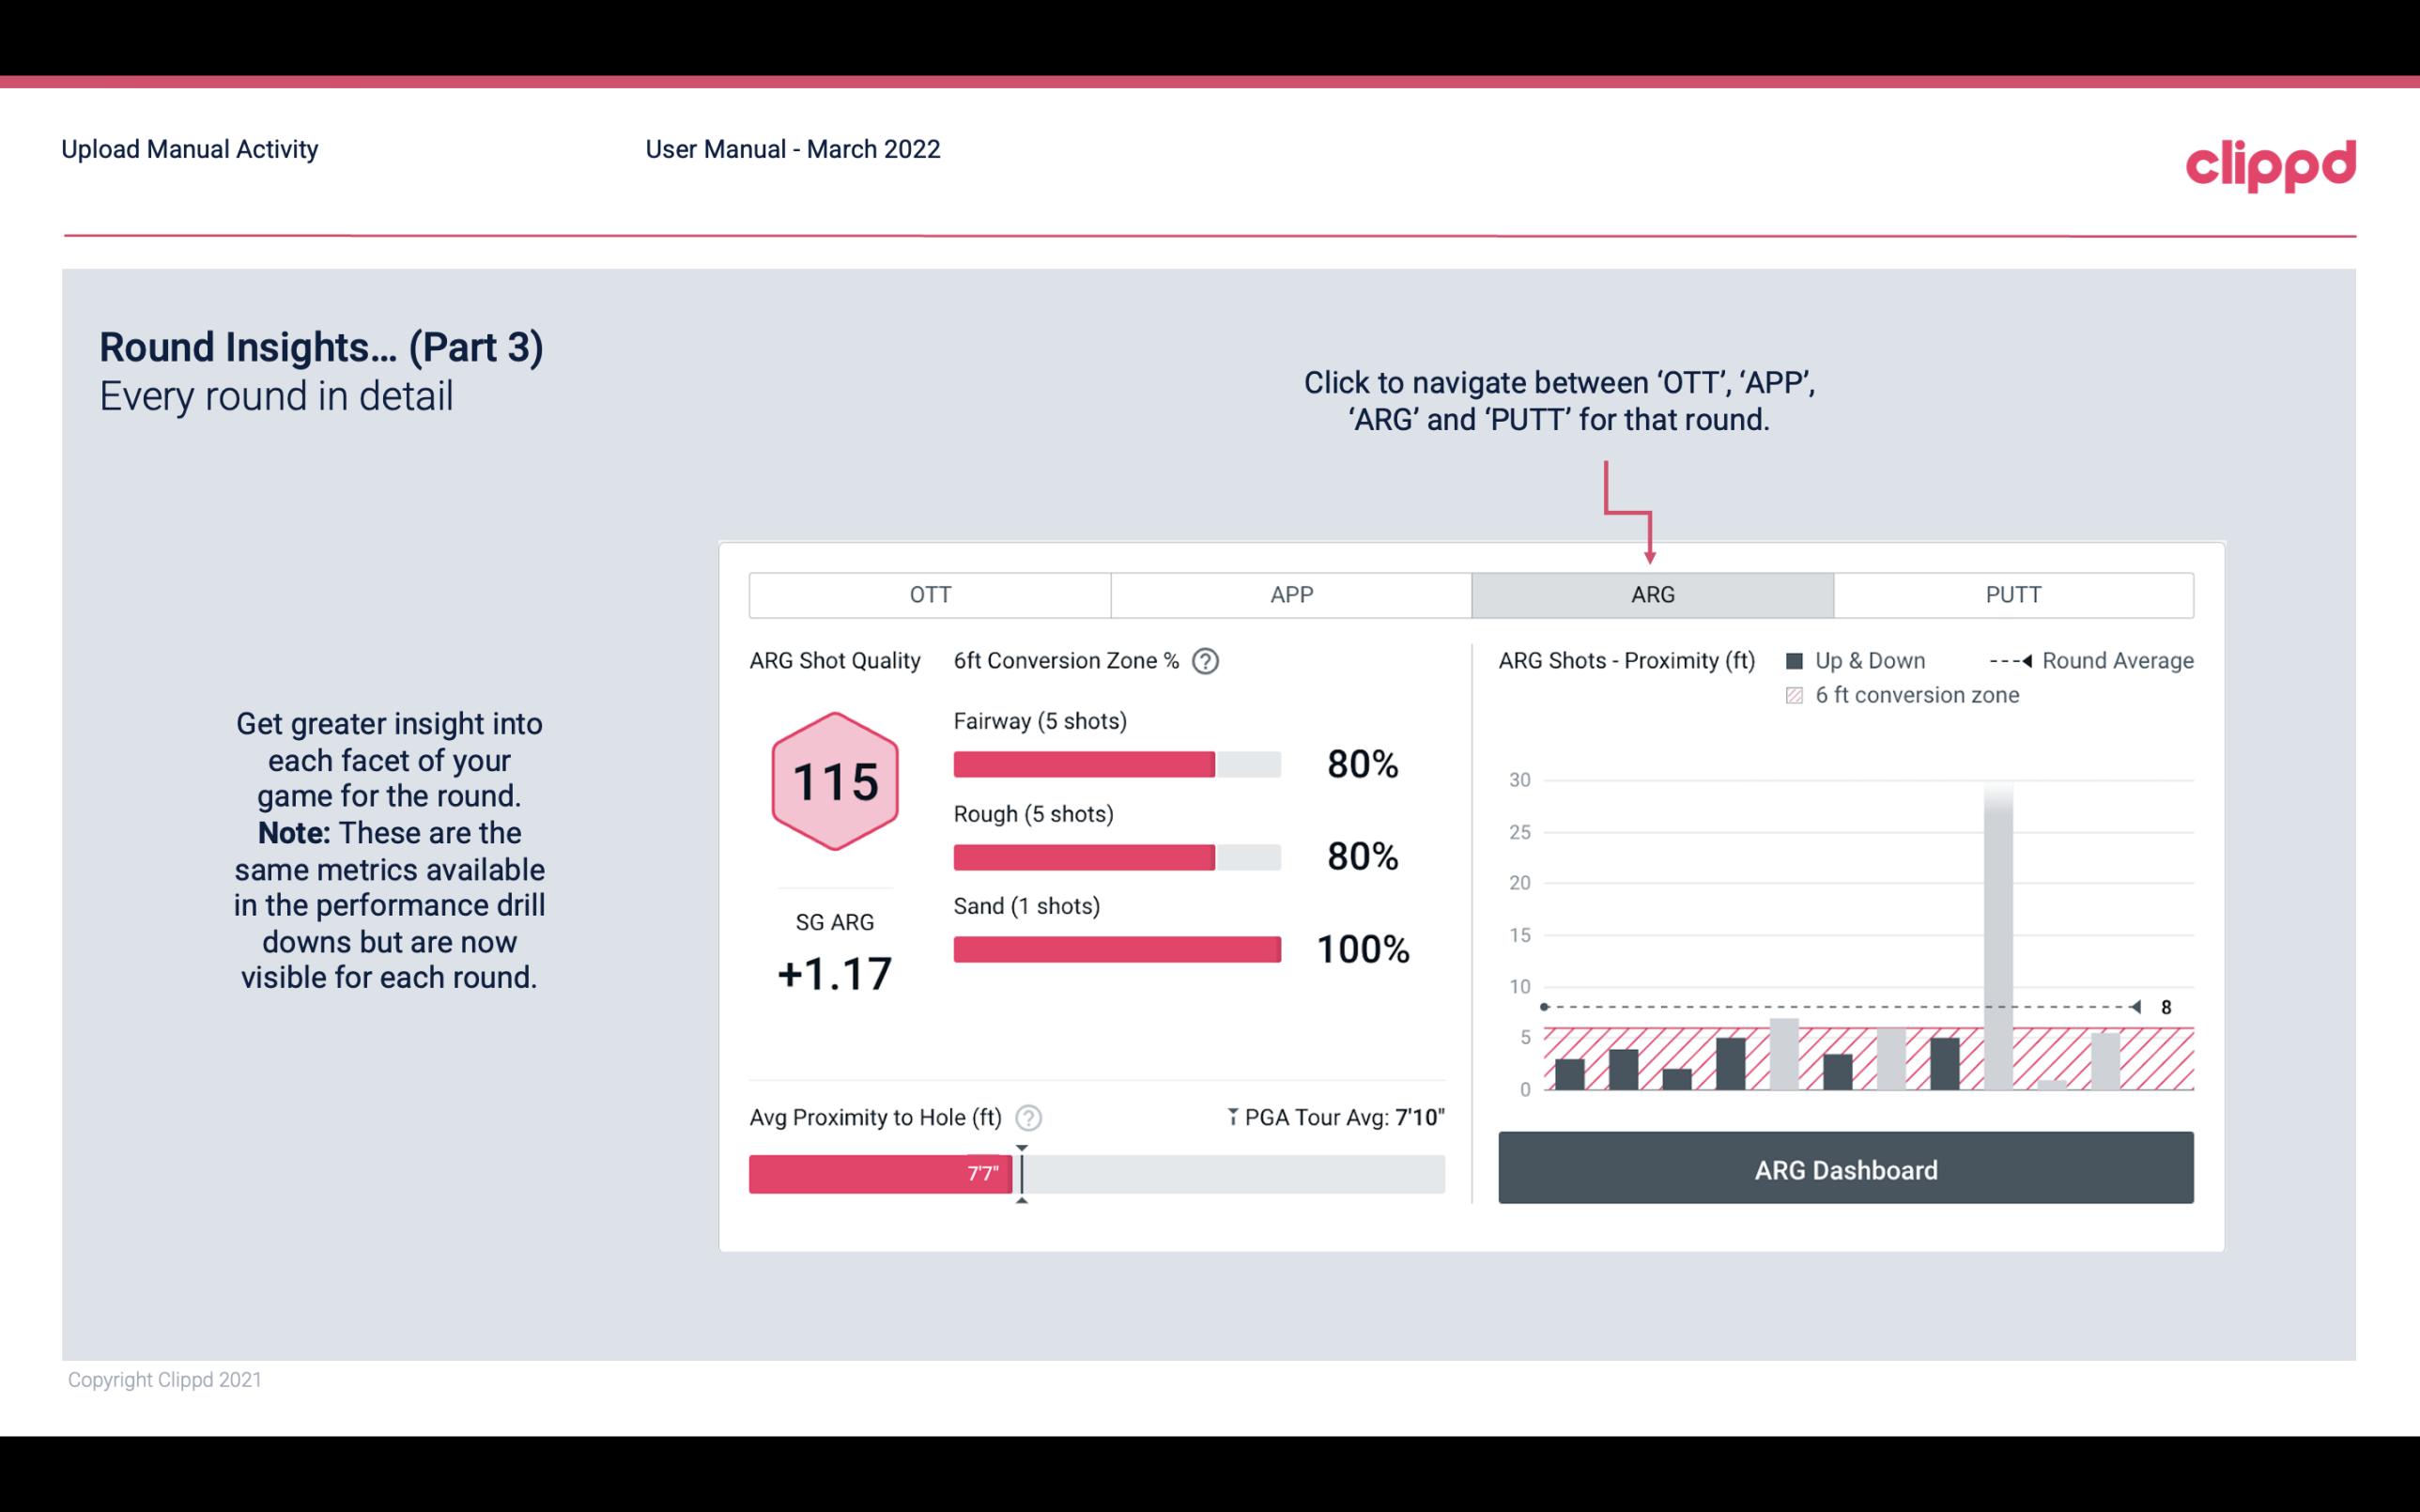The height and width of the screenshot is (1512, 2420).
Task: Click the hexagon ARG Shot Quality icon
Action: click(832, 780)
